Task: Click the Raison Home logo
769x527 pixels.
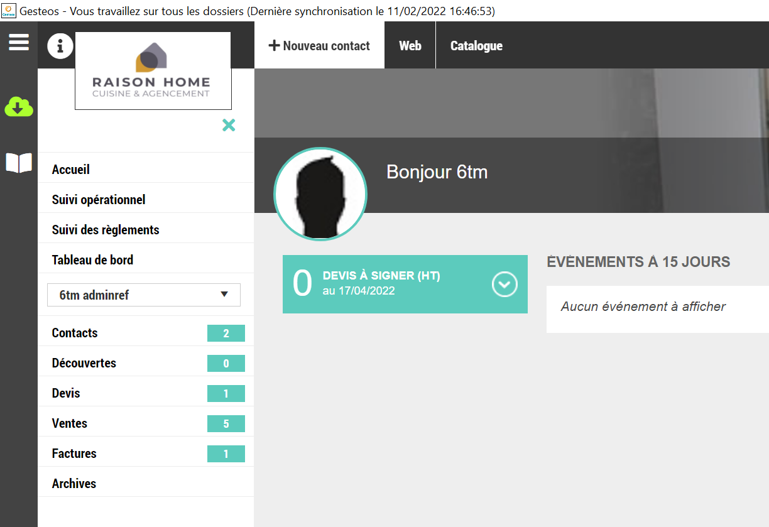Action: point(153,71)
